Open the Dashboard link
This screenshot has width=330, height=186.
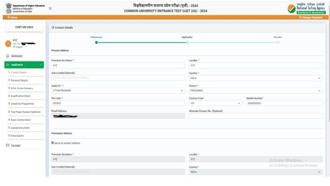pyautogui.click(x=17, y=56)
